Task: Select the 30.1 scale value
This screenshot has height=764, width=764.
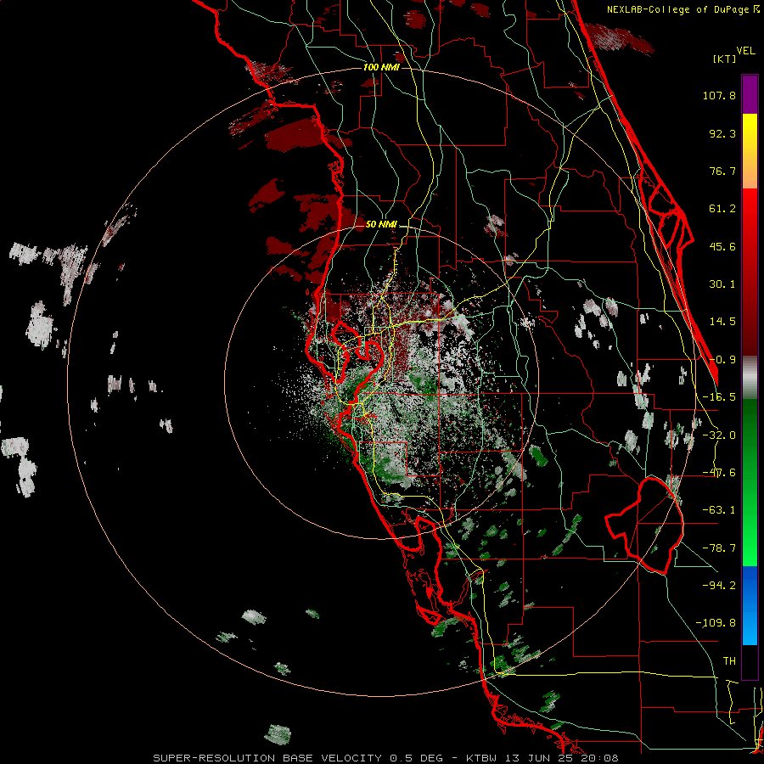Action: 722,284
